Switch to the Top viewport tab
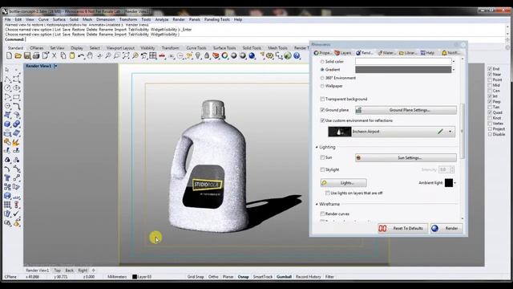513x289 pixels. (x=57, y=271)
